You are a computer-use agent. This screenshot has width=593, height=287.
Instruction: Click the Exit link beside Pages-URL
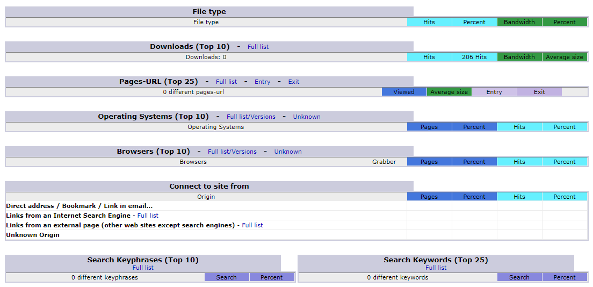click(x=293, y=82)
